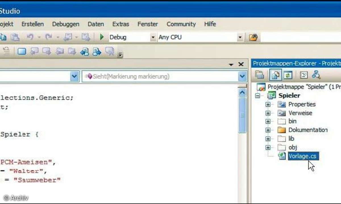Expand the Dokumentation folder node
This screenshot has height=204, width=341.
point(268,130)
